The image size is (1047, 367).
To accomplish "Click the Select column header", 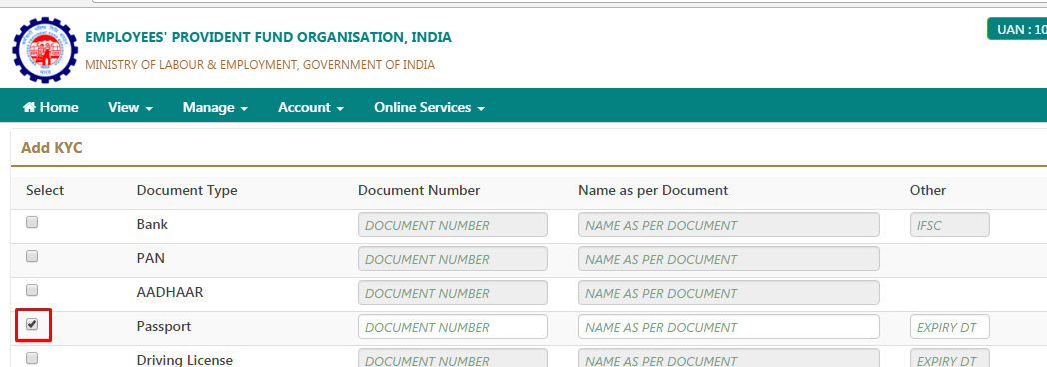I will click(x=45, y=191).
